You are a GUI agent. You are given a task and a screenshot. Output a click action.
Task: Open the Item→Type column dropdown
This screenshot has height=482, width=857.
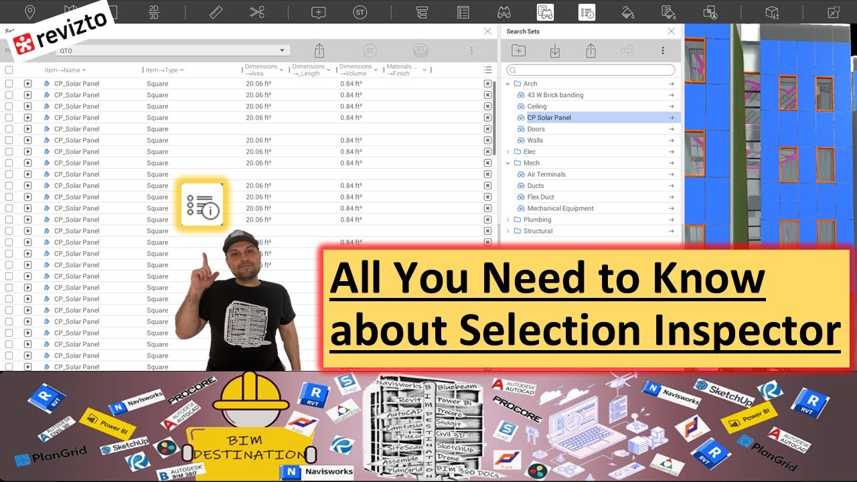[181, 70]
